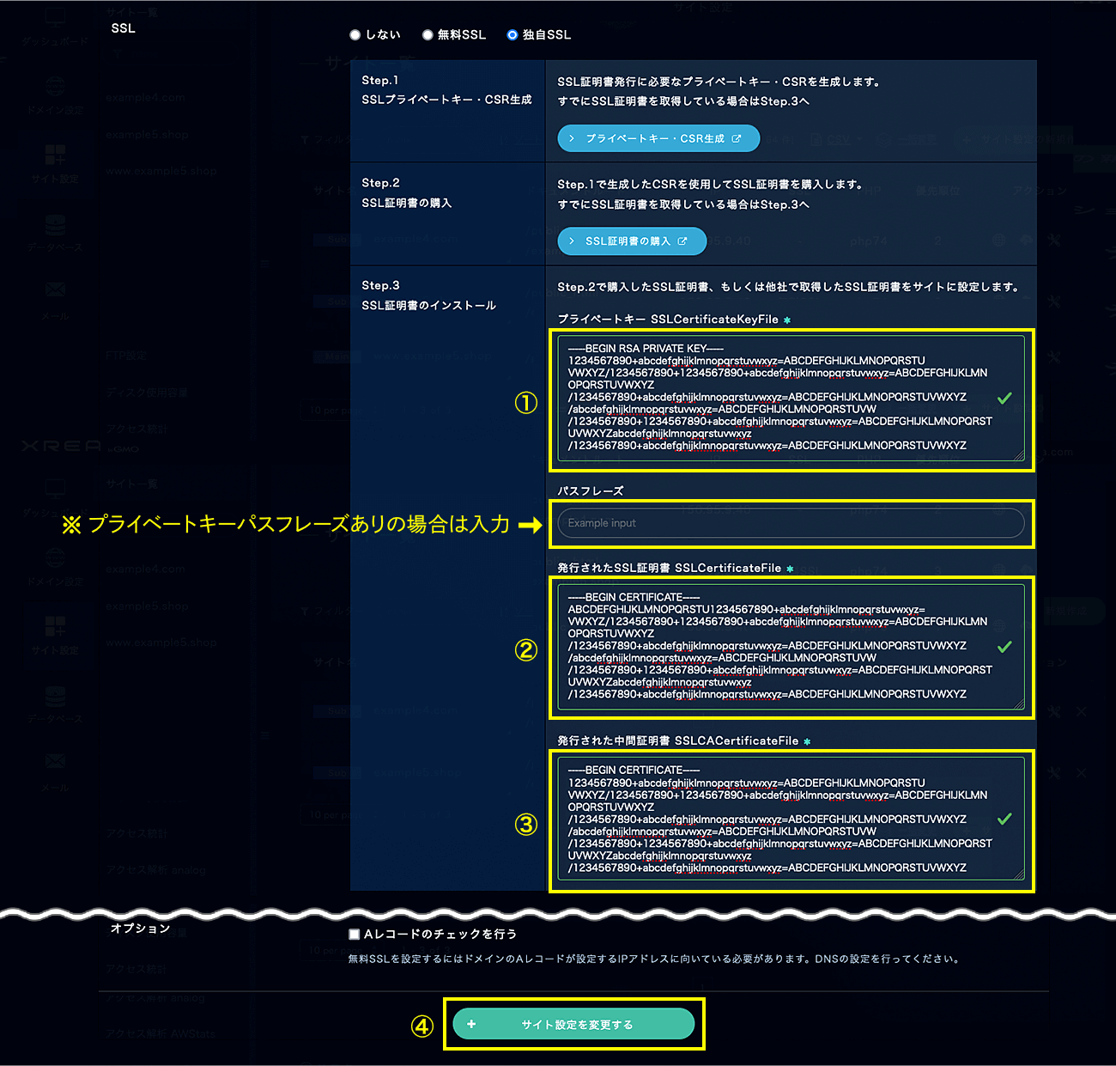Click the パスフレーズ input field
This screenshot has width=1116, height=1066.
coord(790,523)
